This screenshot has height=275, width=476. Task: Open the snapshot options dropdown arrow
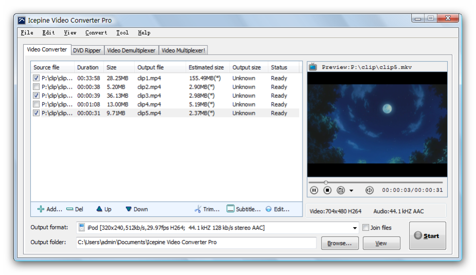(351, 191)
